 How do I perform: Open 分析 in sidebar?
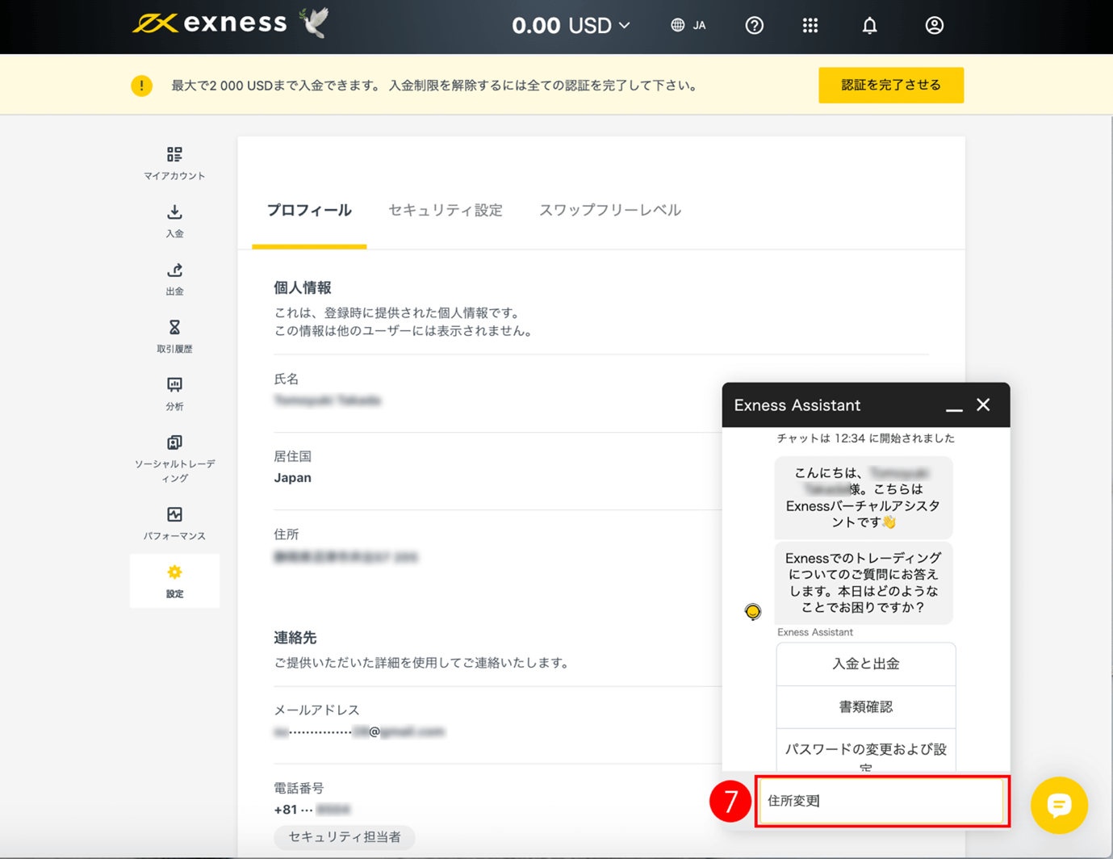click(174, 394)
